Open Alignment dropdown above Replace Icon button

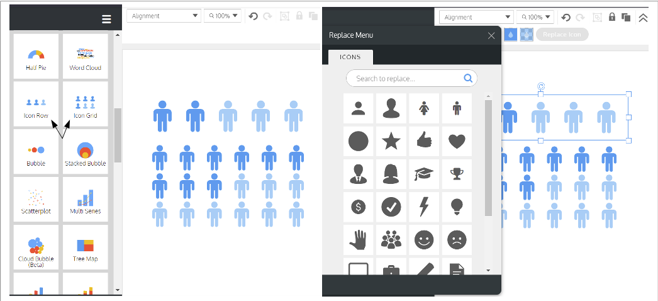[x=476, y=17]
